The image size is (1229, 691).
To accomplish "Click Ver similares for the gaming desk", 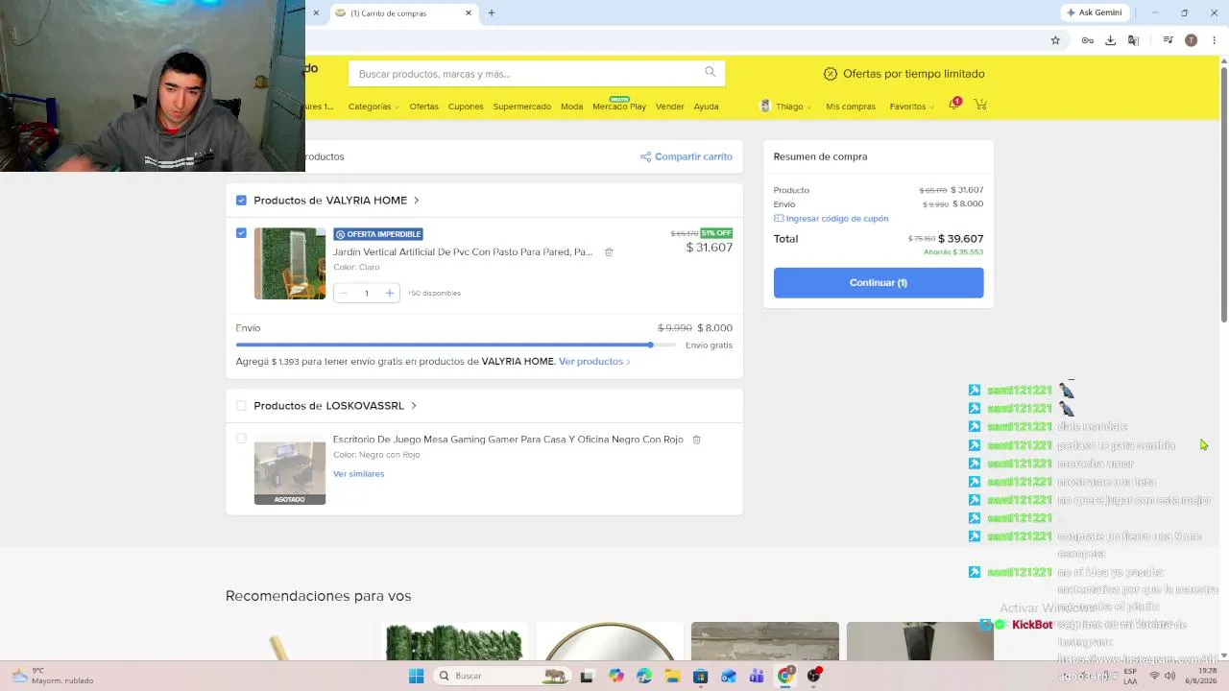I will (358, 474).
